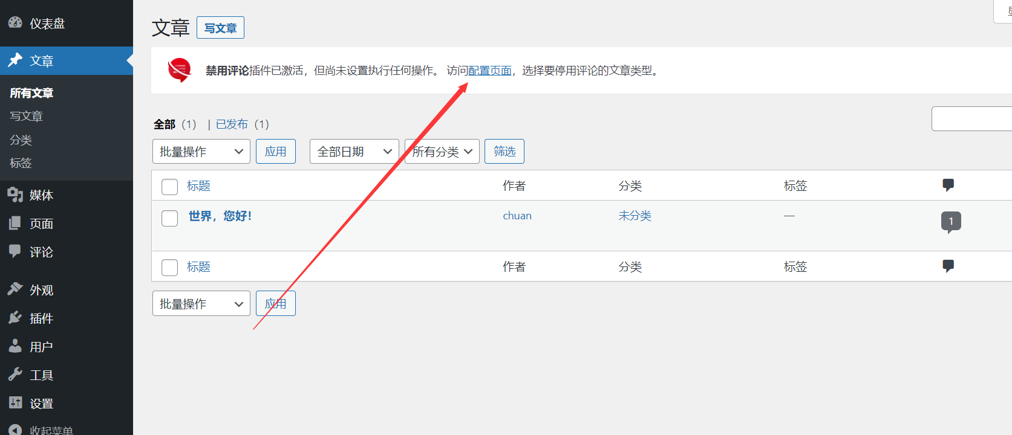Open 标签 submenu item
1012x435 pixels.
pos(21,163)
